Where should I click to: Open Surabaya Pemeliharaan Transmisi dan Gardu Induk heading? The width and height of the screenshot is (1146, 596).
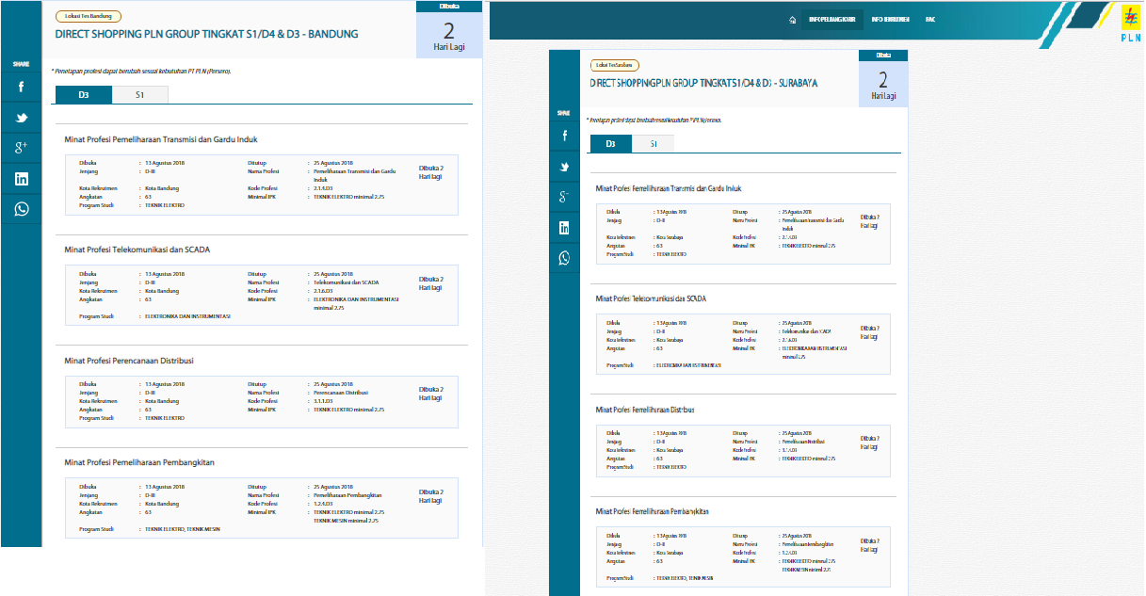coord(670,188)
